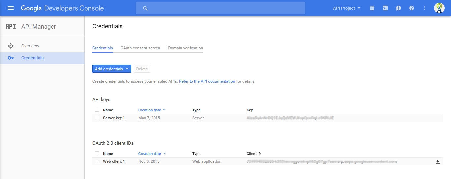Click the Server type cell

198,118
